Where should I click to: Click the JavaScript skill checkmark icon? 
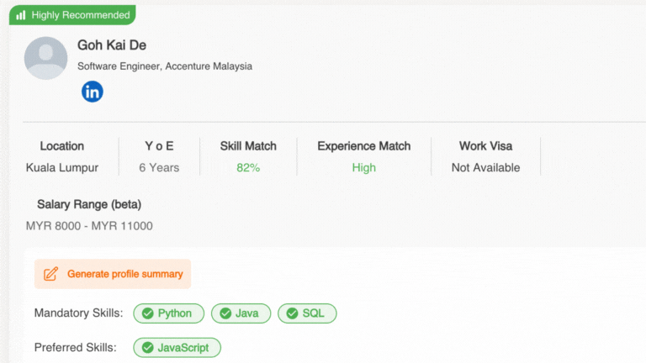tap(148, 347)
